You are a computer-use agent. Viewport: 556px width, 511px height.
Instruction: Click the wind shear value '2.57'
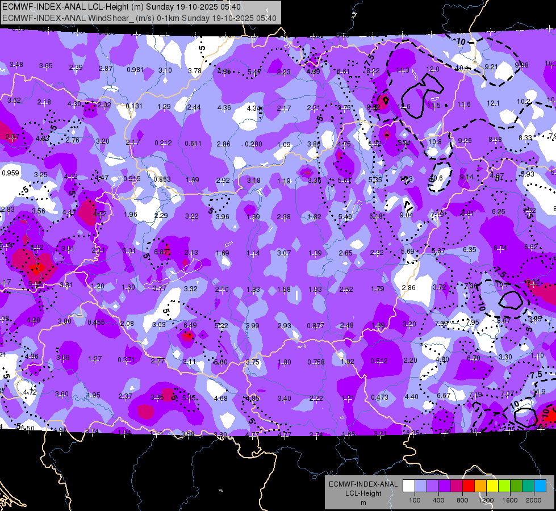click(x=12, y=136)
